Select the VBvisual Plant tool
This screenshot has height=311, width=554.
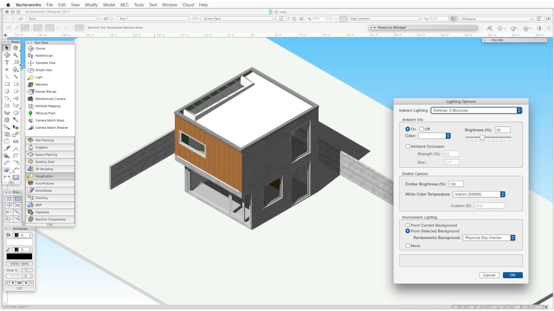tap(50, 113)
